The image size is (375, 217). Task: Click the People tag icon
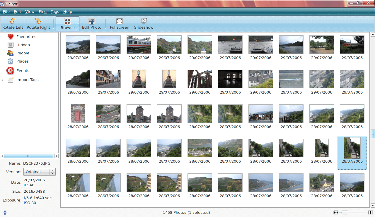(x=11, y=53)
